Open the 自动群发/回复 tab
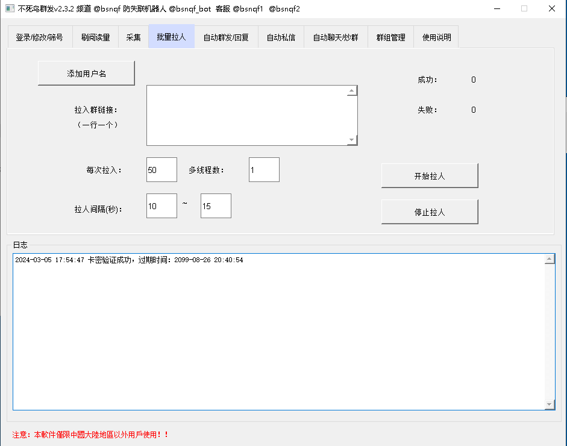This screenshot has height=446, width=567. pyautogui.click(x=226, y=37)
